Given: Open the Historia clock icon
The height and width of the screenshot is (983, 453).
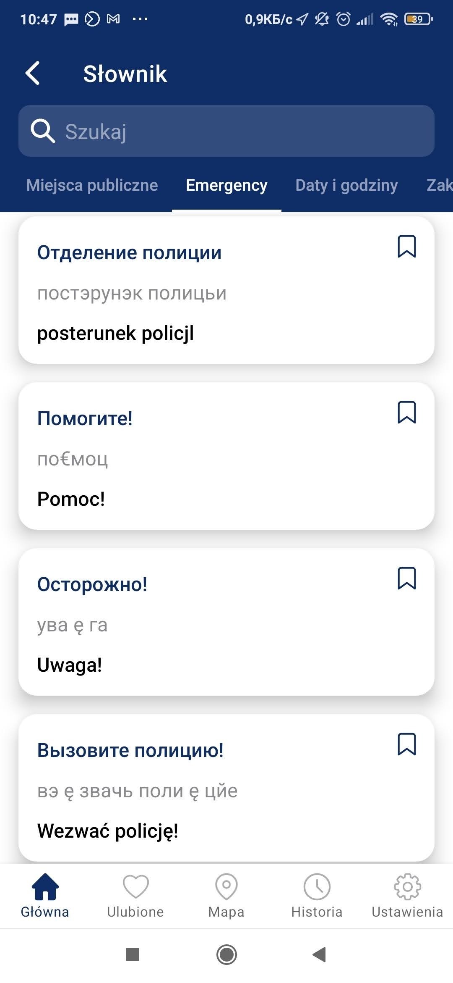Looking at the screenshot, I should 317,888.
